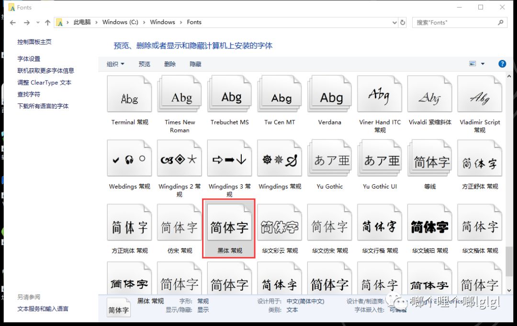This screenshot has height=326, width=517.
Task: Open 查找字符 link
Action: click(29, 94)
